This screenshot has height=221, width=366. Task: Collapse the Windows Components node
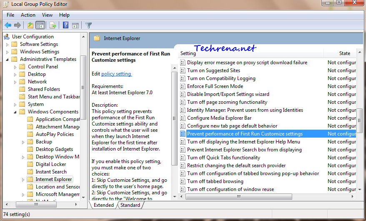click(15, 112)
